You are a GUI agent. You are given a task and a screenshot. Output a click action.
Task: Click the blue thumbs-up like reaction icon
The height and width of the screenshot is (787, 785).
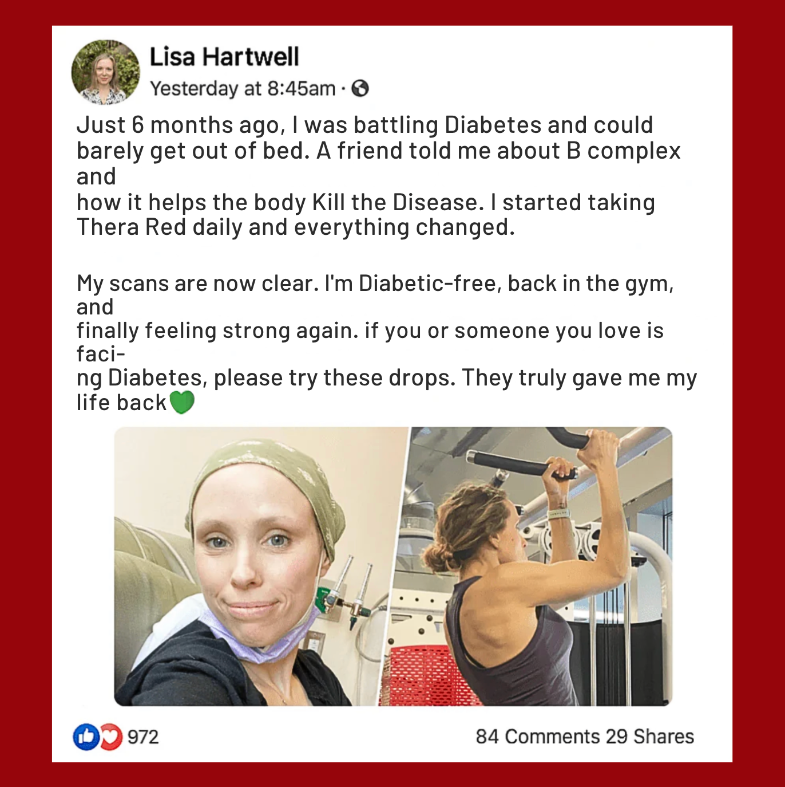point(86,737)
